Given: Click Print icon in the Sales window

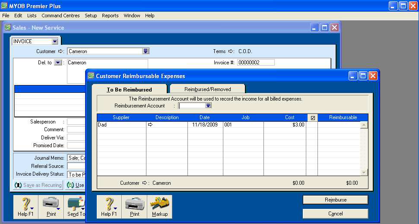Looking at the screenshot, I should (51, 207).
